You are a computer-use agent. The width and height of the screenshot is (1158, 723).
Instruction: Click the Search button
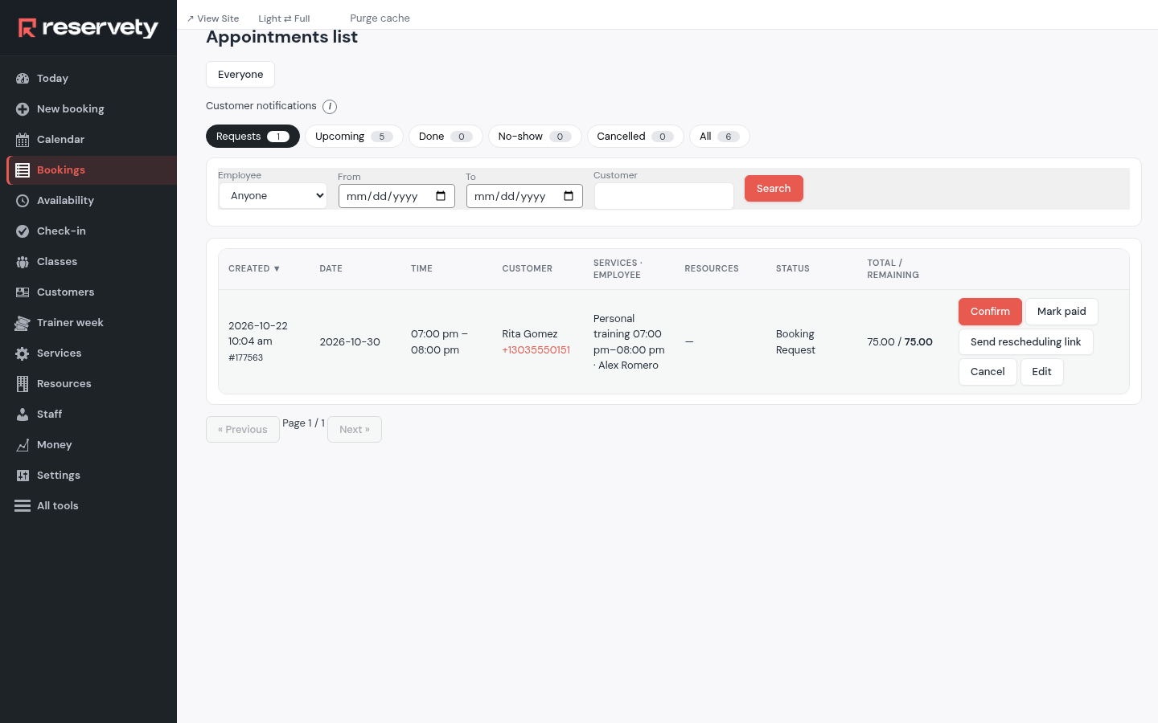(x=774, y=189)
